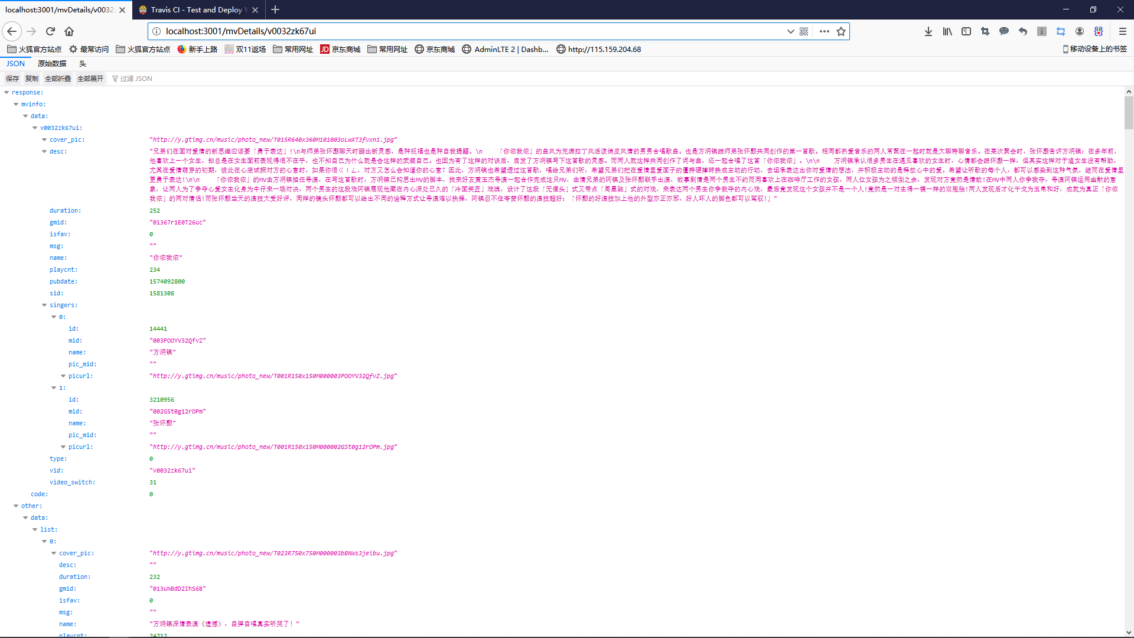Reload the current page
1134x638 pixels.
tap(50, 31)
